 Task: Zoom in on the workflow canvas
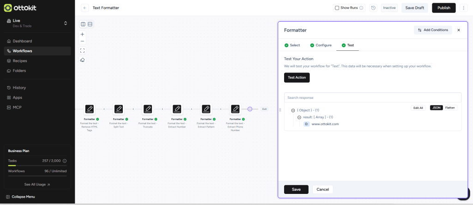[x=83, y=34]
